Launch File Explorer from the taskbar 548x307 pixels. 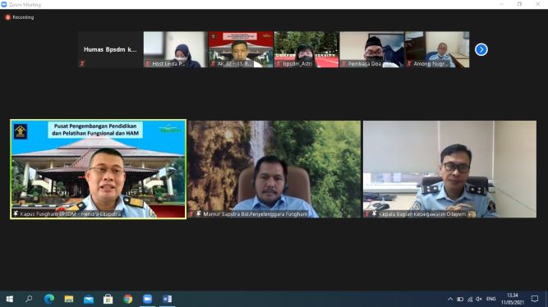69,299
